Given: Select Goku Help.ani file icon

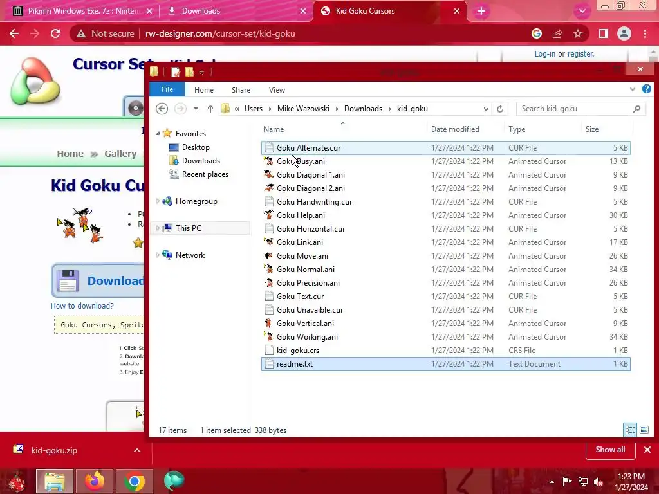Looking at the screenshot, I should (x=268, y=215).
